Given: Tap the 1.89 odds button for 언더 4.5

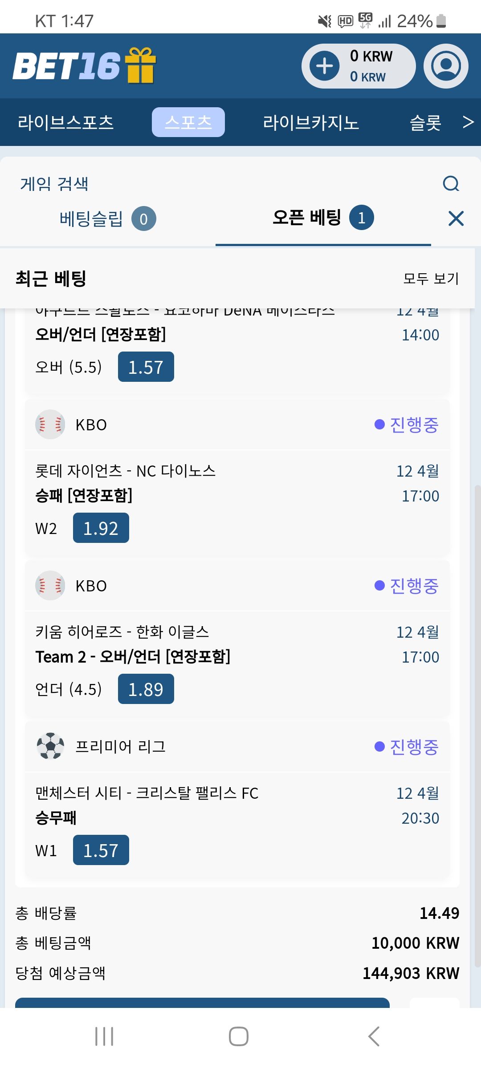Looking at the screenshot, I should (146, 689).
